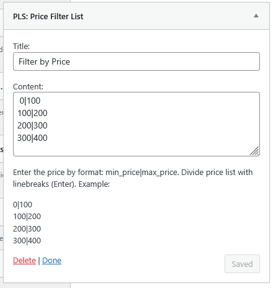Delete this Price Filter List widget
This screenshot has width=273, height=288.
click(x=24, y=260)
